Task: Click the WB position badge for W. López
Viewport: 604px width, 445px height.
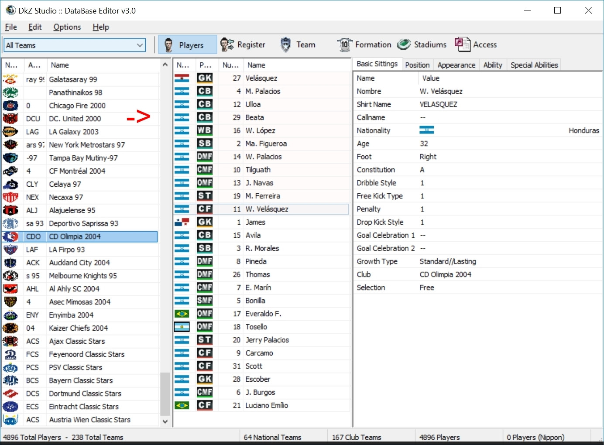Action: pos(205,130)
